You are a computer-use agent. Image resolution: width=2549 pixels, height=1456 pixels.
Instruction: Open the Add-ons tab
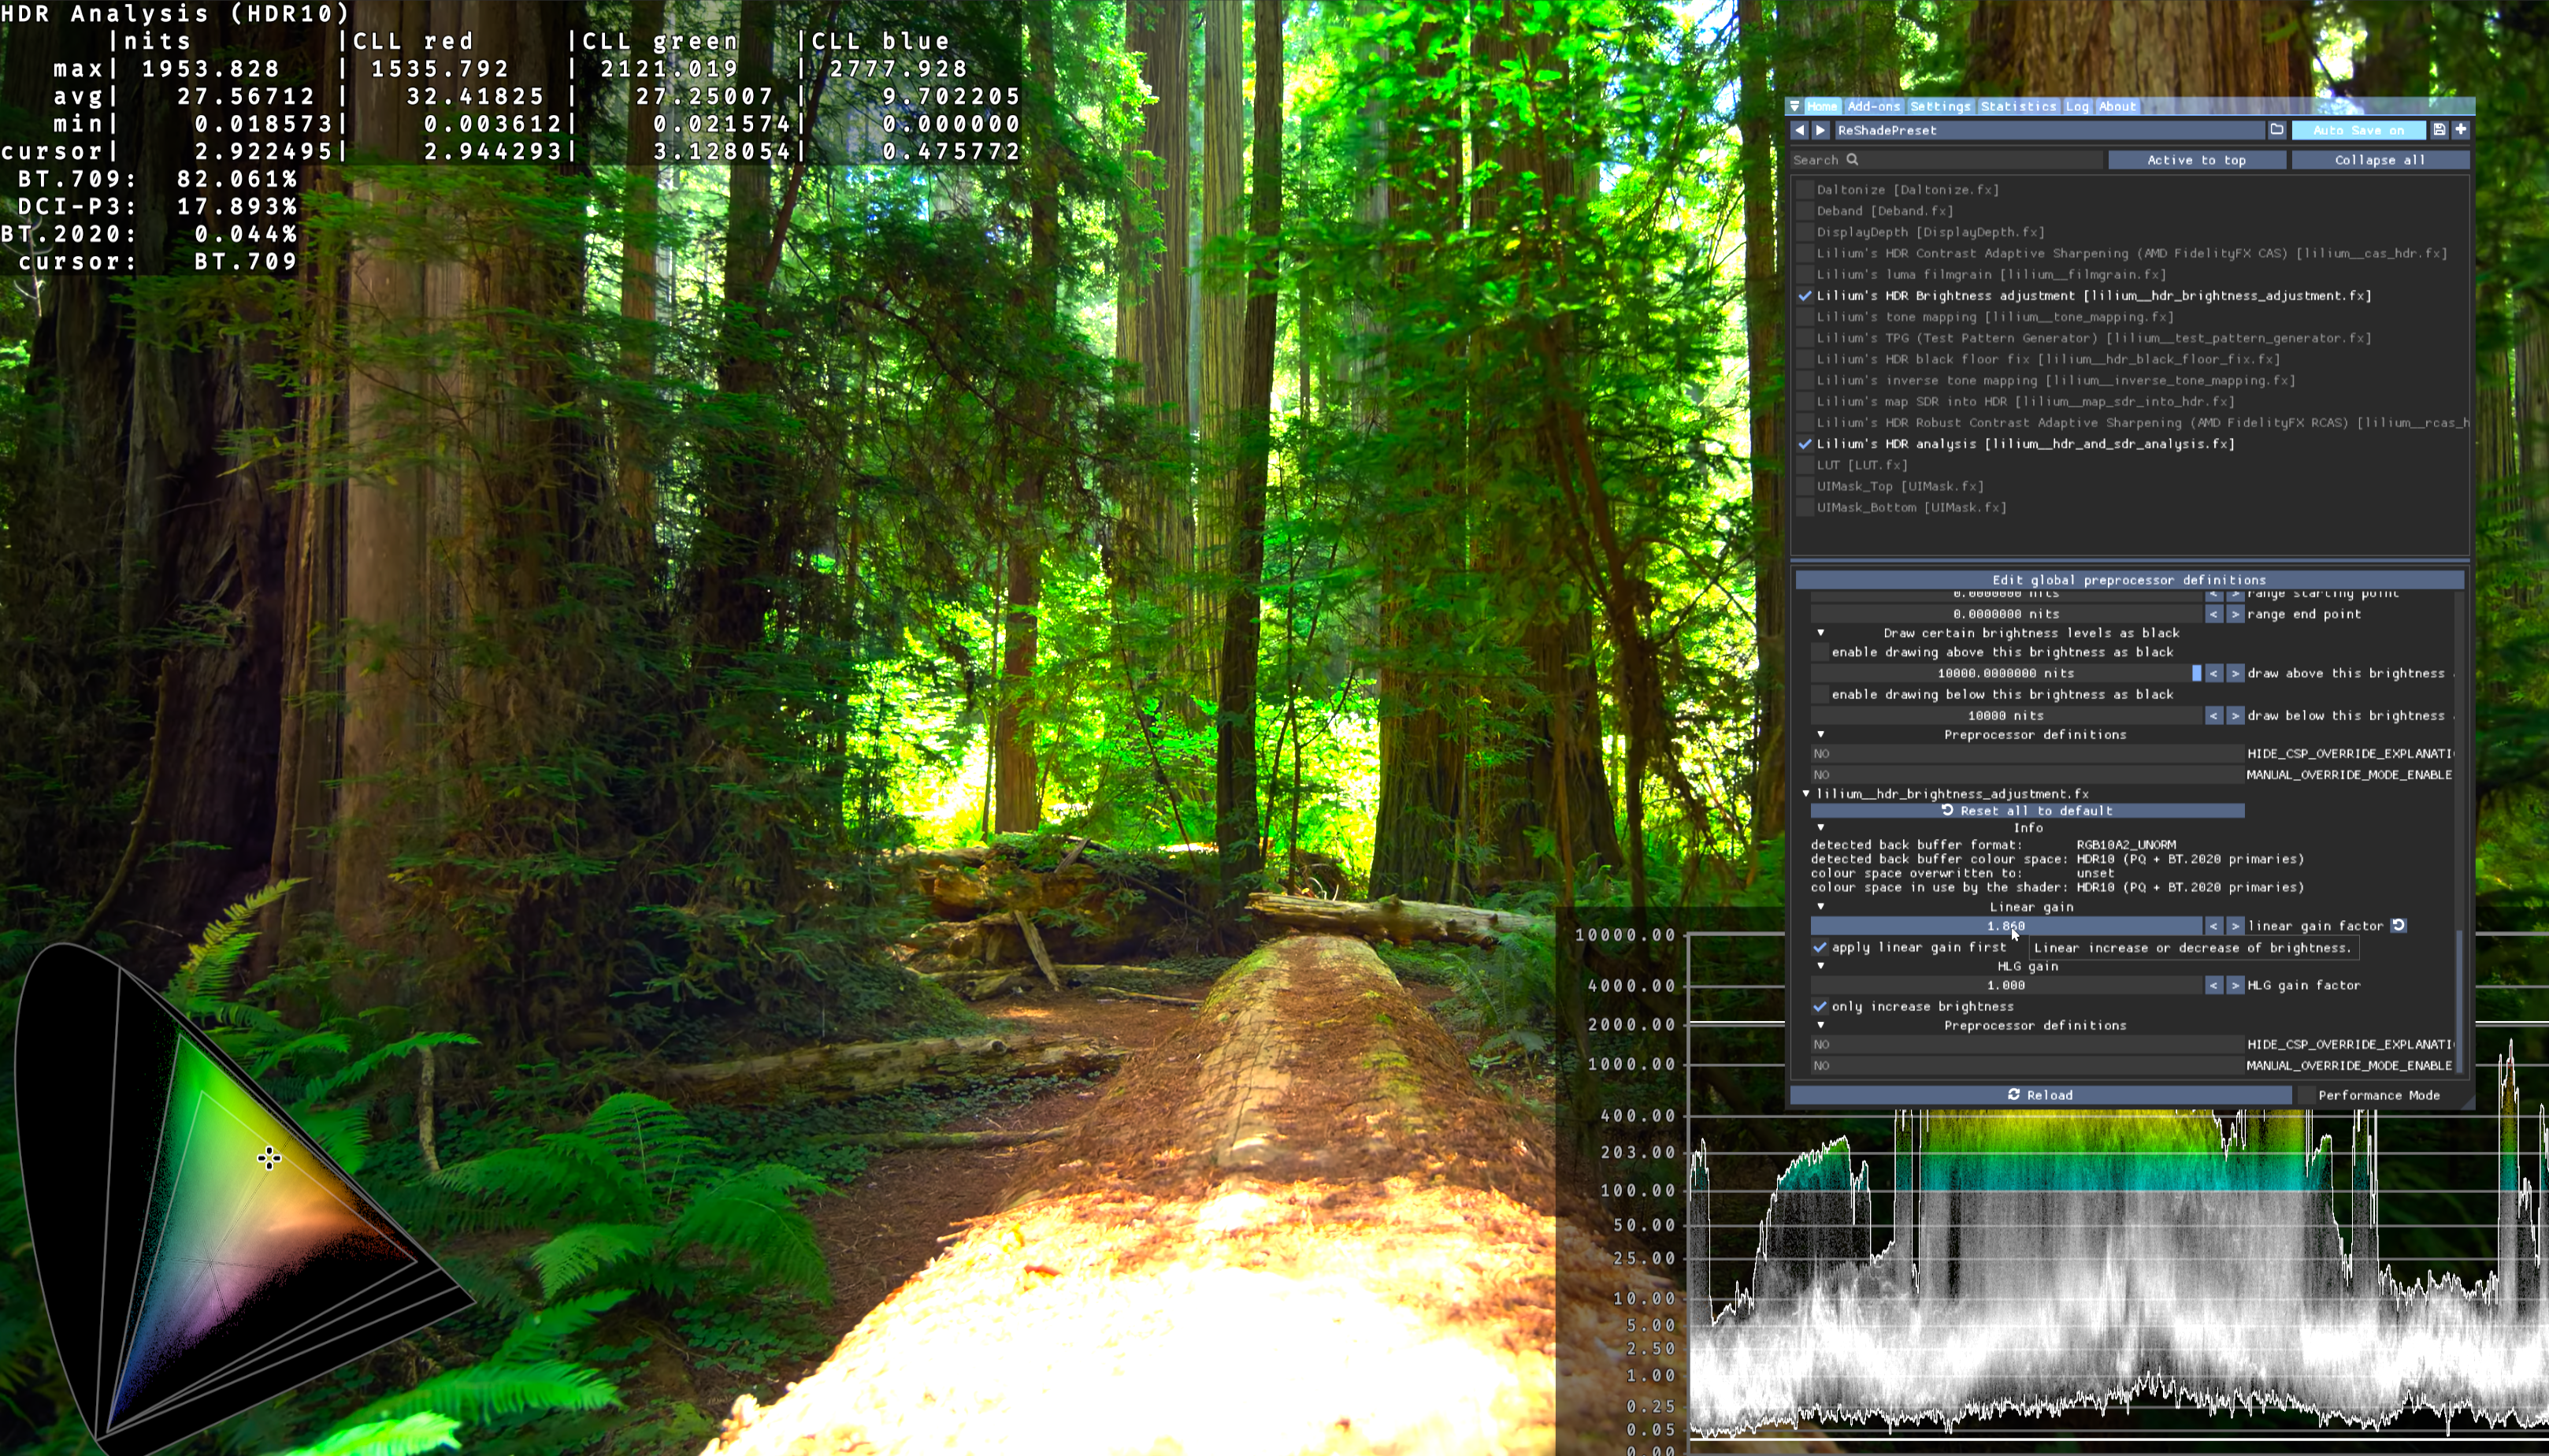[1872, 106]
